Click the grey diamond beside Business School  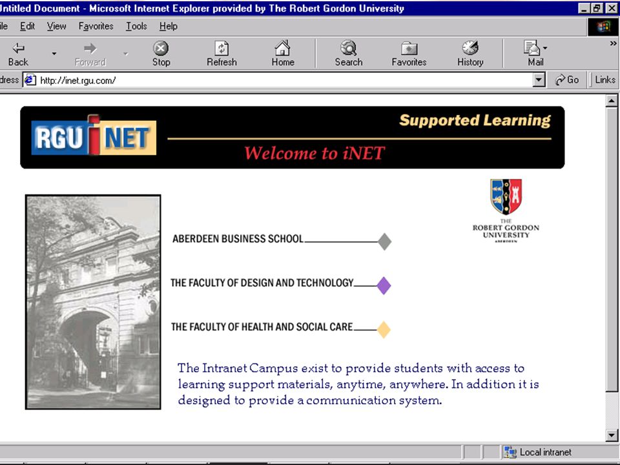(384, 242)
